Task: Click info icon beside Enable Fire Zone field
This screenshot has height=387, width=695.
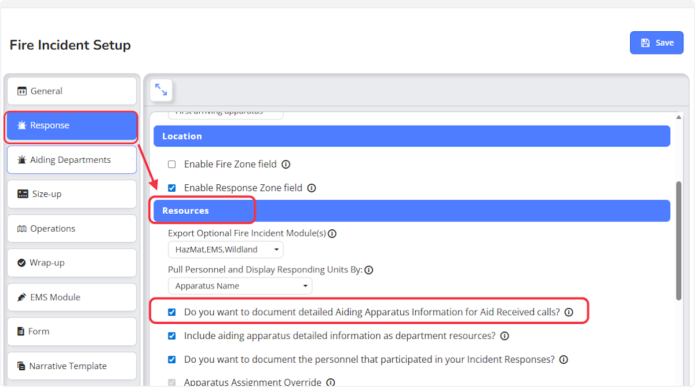Action: [x=286, y=165]
